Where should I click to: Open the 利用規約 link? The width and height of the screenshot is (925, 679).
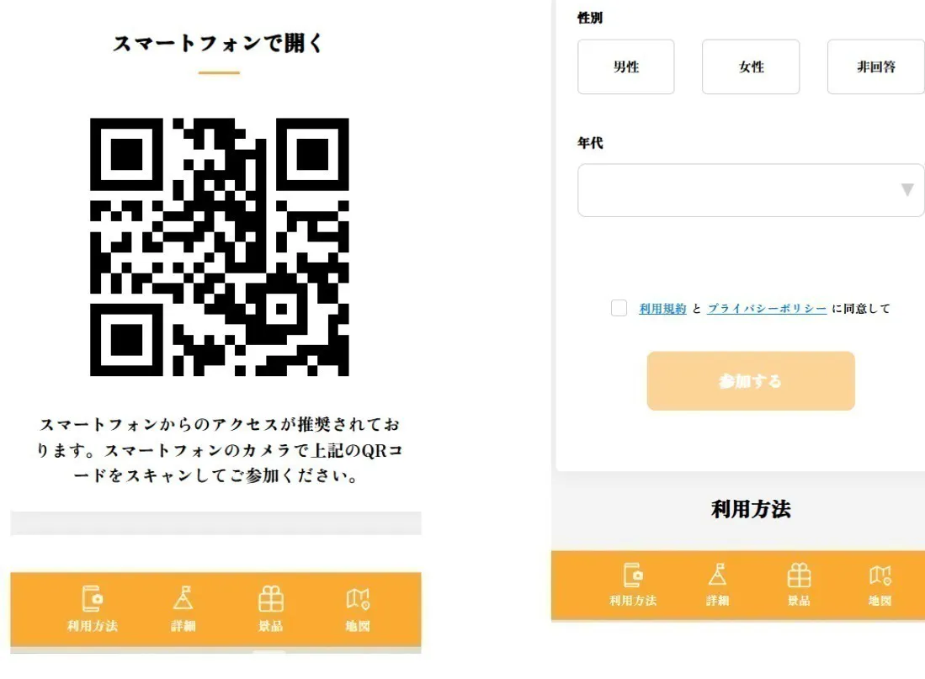662,309
